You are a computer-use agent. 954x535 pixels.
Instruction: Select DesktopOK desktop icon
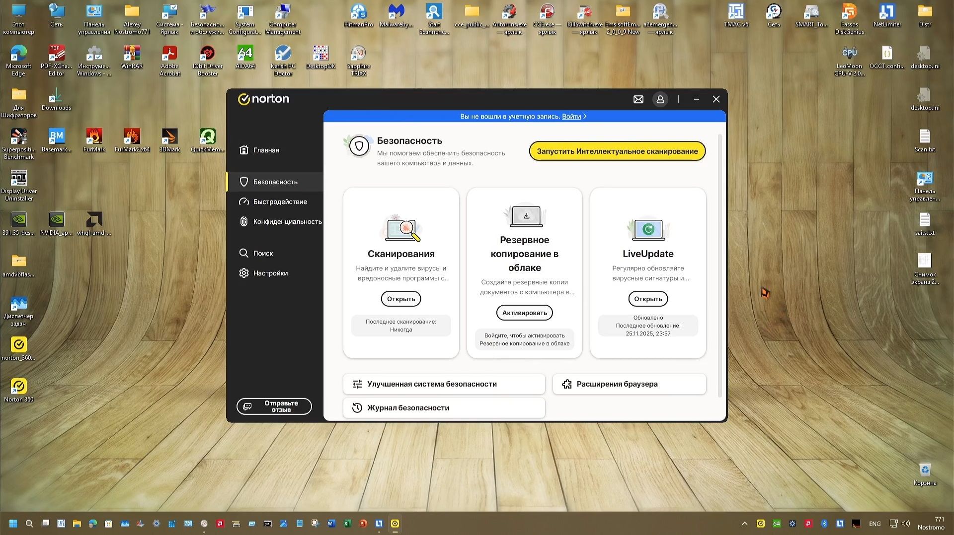click(x=321, y=58)
